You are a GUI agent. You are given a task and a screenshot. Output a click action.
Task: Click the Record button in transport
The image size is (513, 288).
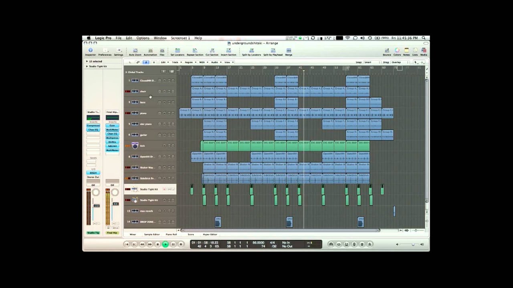click(x=181, y=244)
